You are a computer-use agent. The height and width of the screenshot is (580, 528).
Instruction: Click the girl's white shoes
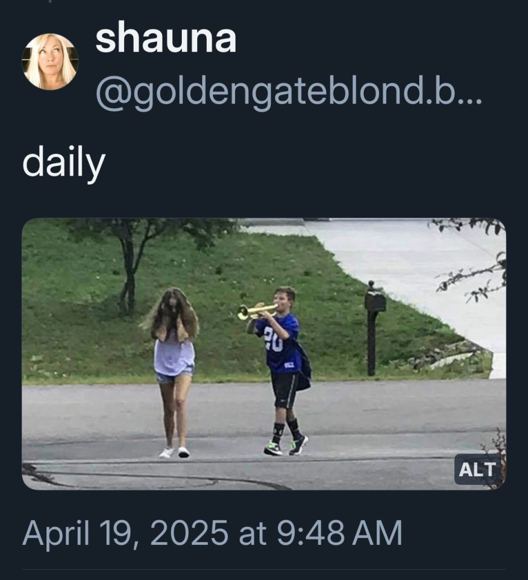(174, 452)
